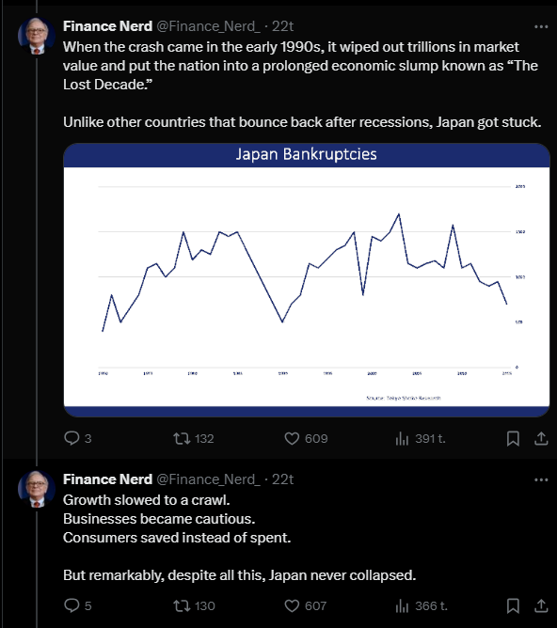Like the tweet with 607 likes
Image resolution: width=557 pixels, height=628 pixels.
pyautogui.click(x=306, y=605)
